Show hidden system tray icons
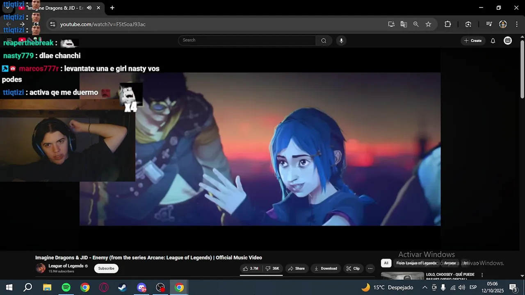 tap(425, 288)
